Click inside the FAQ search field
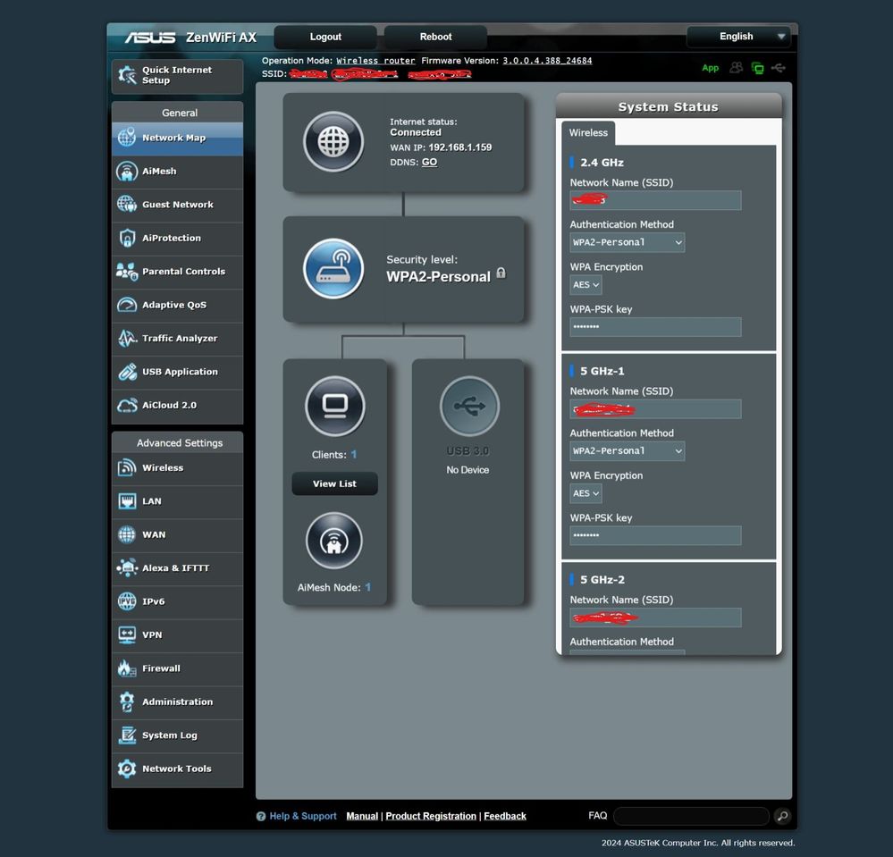Image resolution: width=893 pixels, height=857 pixels. pyautogui.click(x=690, y=816)
